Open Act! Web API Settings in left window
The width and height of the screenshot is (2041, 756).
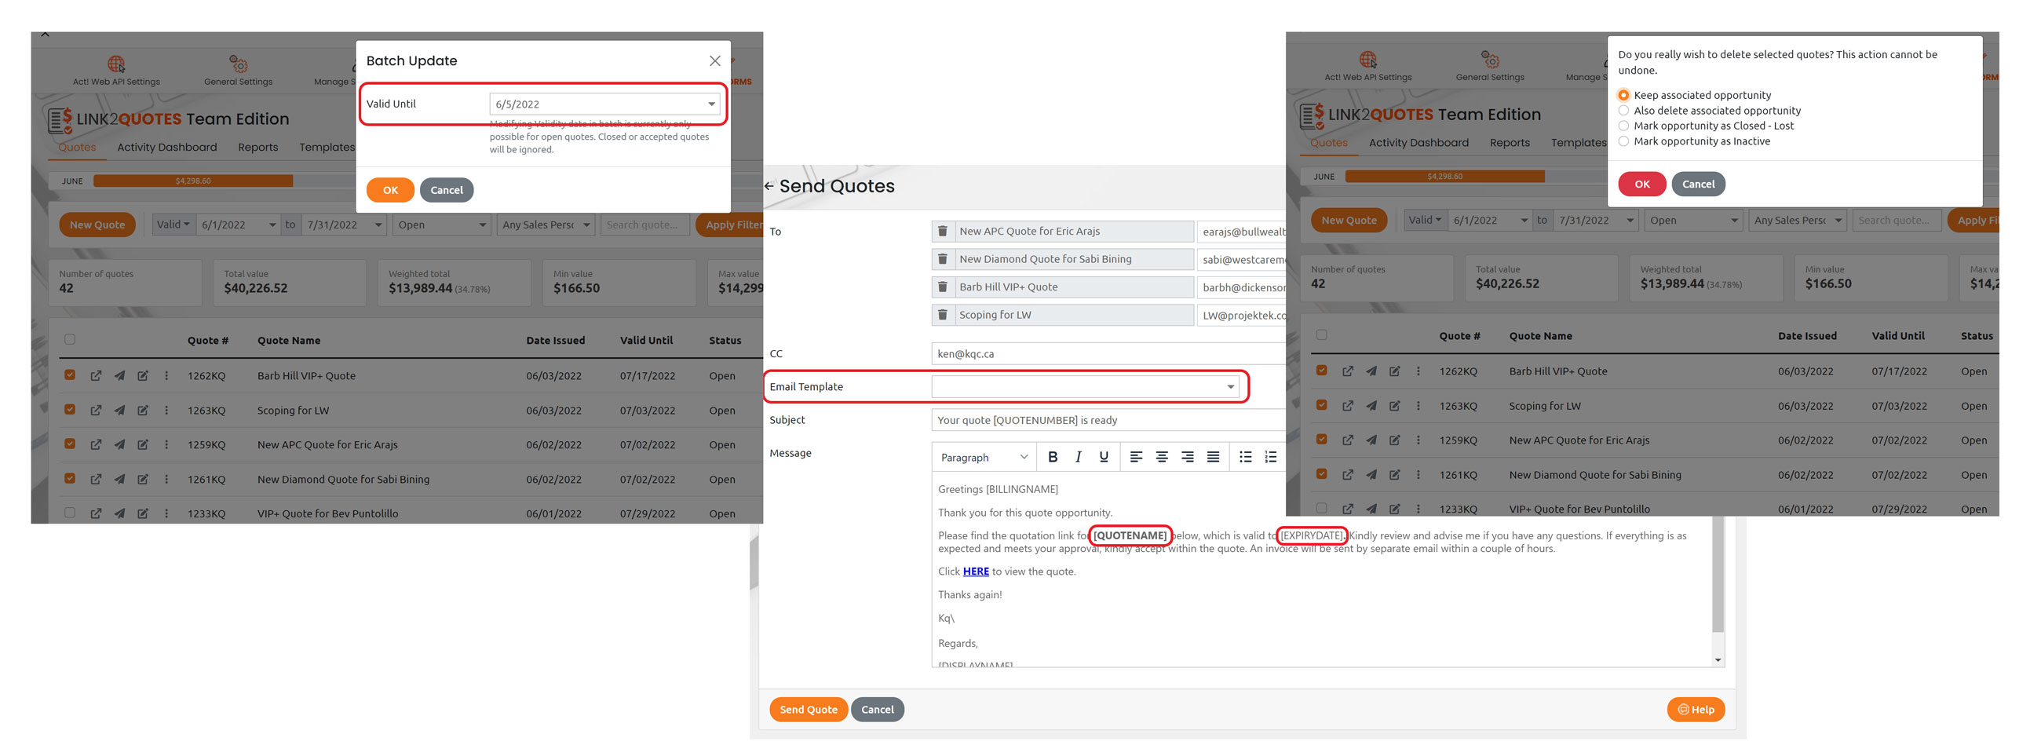[x=116, y=71]
